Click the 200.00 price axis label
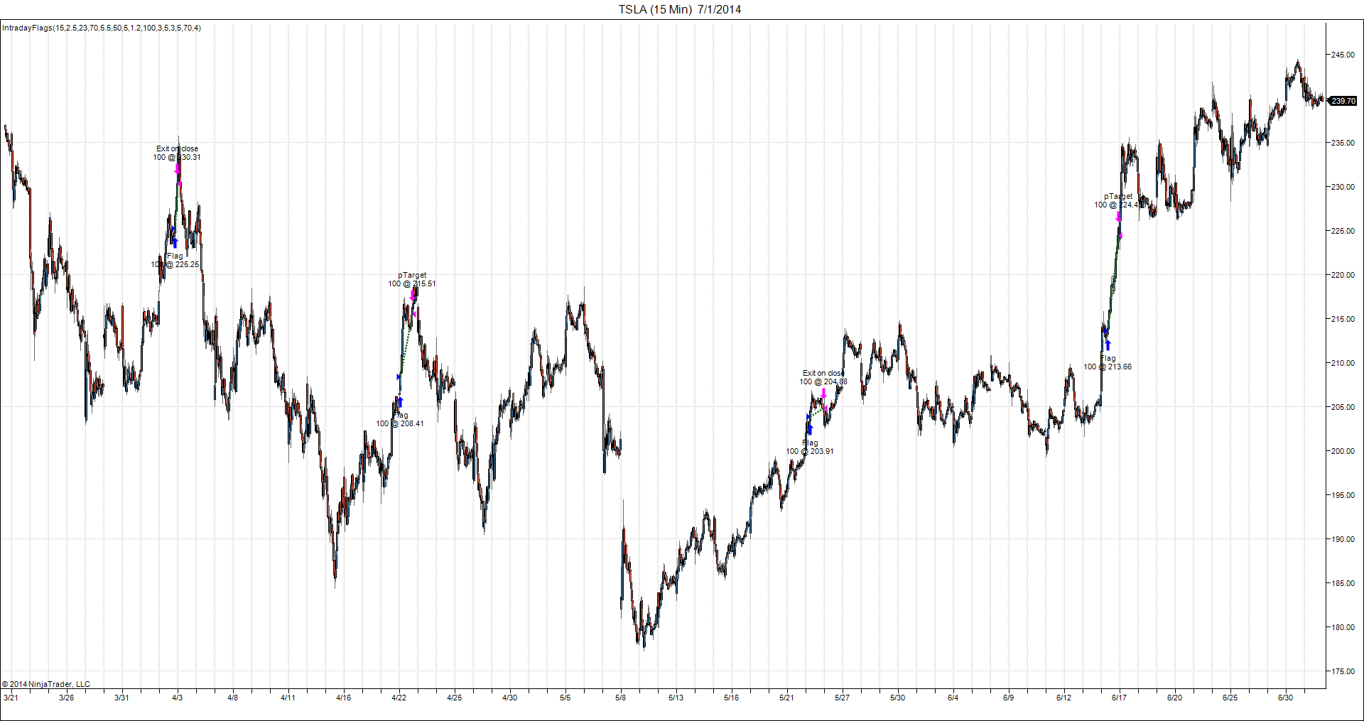This screenshot has height=721, width=1364. [x=1343, y=451]
